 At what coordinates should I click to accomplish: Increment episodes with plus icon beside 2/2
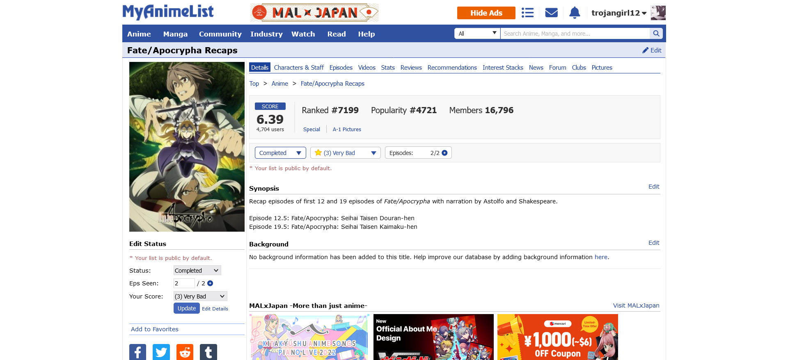(x=444, y=153)
